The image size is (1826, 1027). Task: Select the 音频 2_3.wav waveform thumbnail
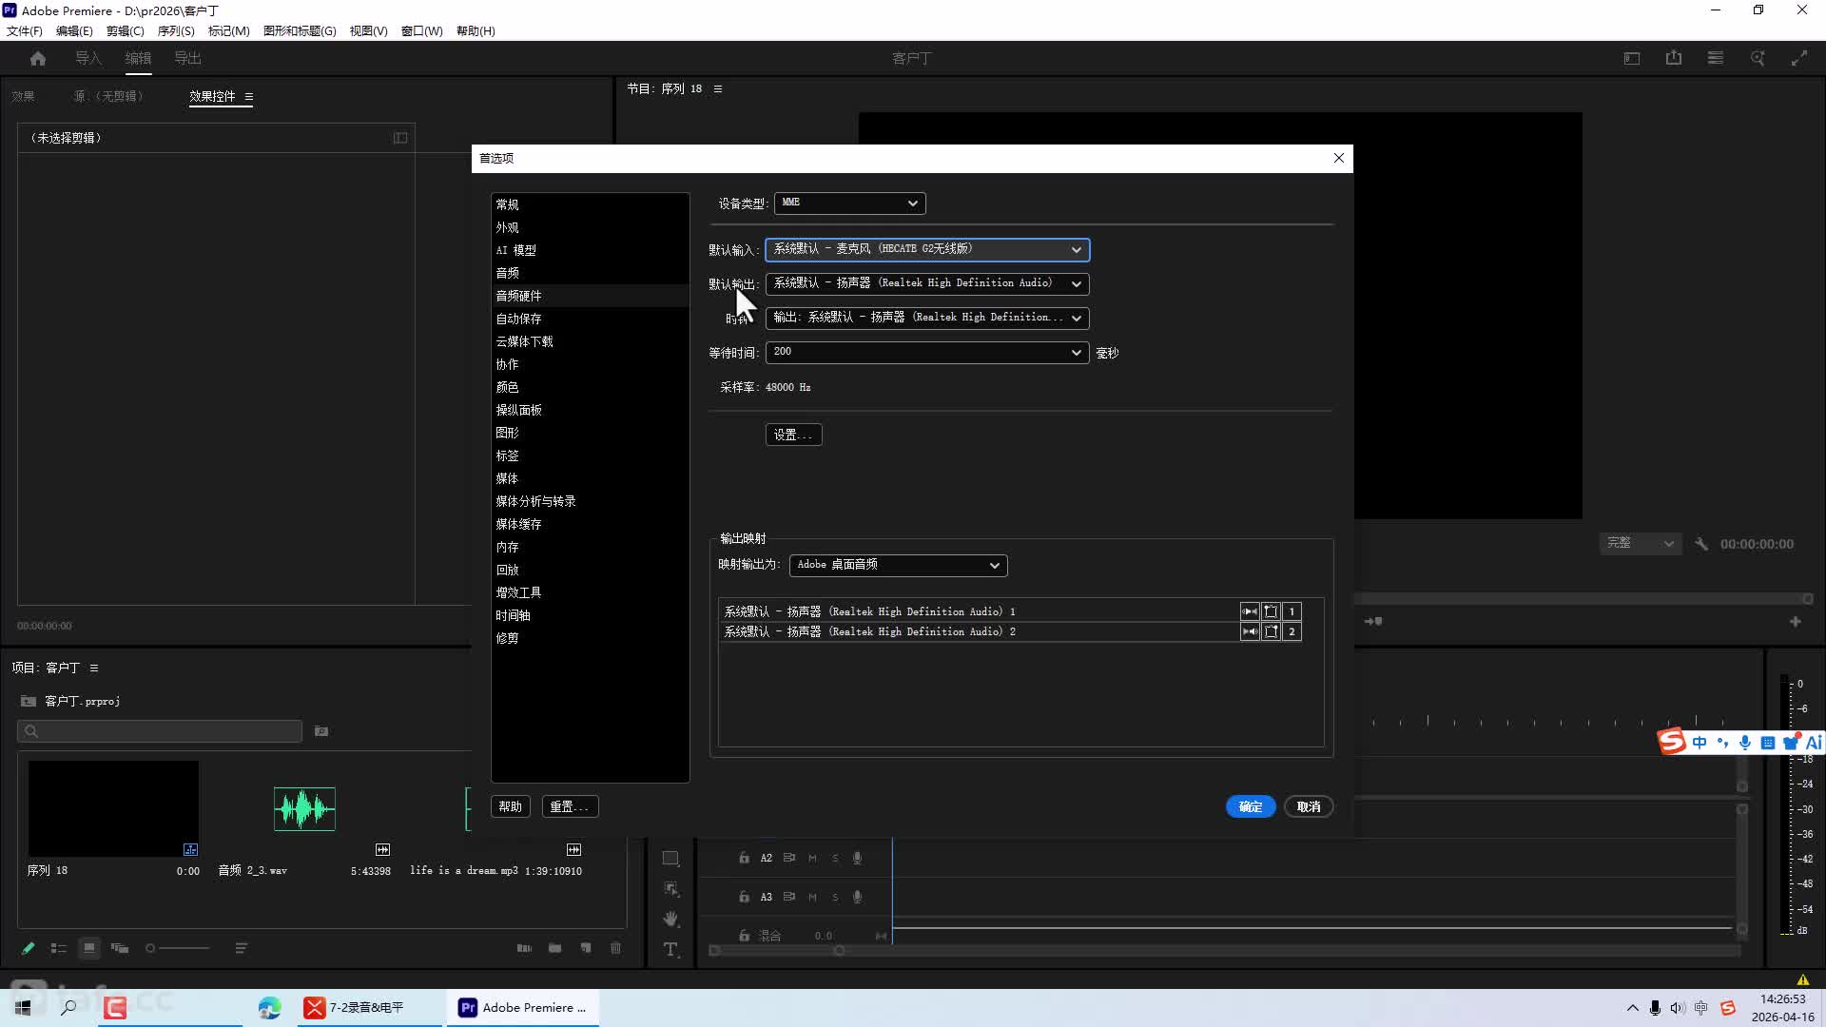coord(304,809)
